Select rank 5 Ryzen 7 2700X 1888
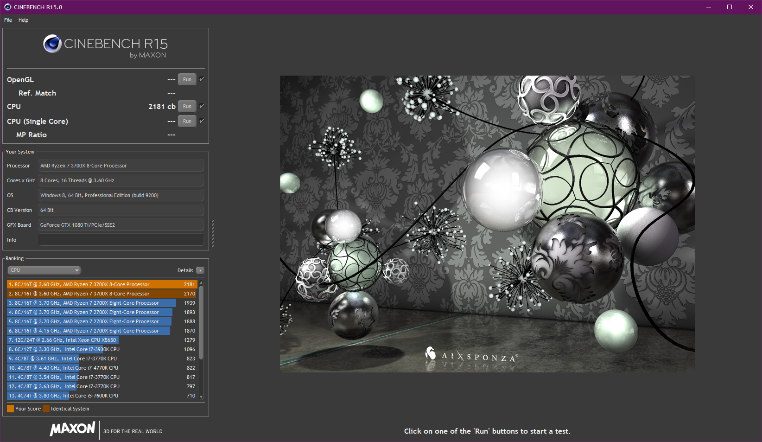Viewport: 762px width, 442px height. tap(102, 321)
